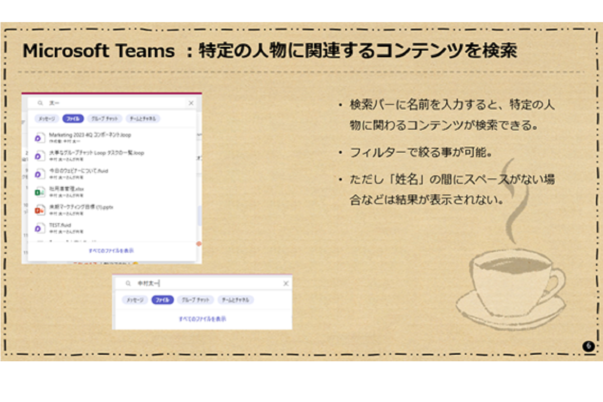Click すべてのファイルを表示 in the 中村太一 search panel
The width and height of the screenshot is (603, 402).
point(203,319)
